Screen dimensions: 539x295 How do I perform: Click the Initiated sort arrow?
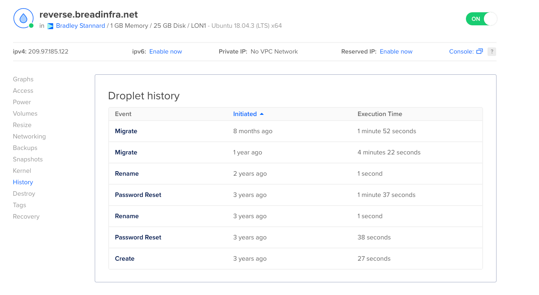(262, 114)
